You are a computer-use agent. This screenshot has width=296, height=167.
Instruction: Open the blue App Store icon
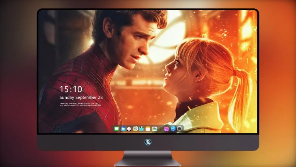(x=173, y=129)
